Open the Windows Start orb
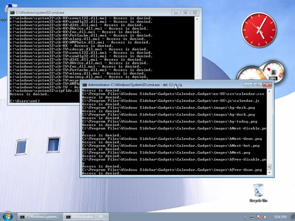This screenshot has height=221, width=295. (7, 216)
